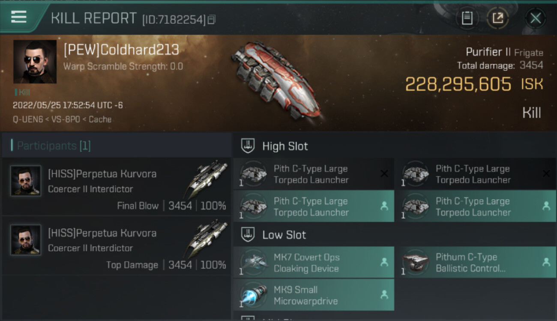This screenshot has width=557, height=321.
Task: Select the Purifier II ship image
Action: 276,79
